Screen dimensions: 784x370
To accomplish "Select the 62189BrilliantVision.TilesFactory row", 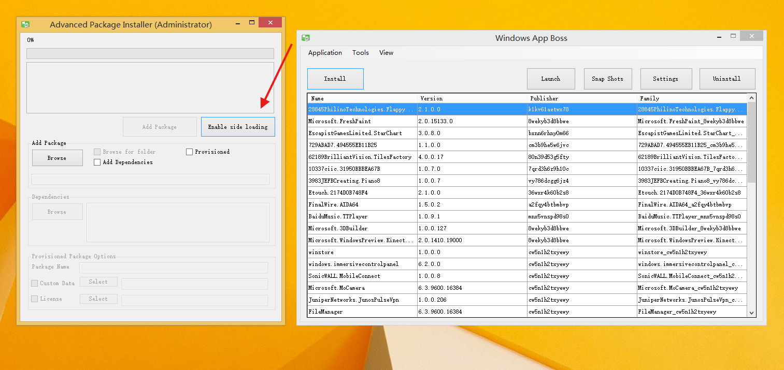I will click(528, 157).
